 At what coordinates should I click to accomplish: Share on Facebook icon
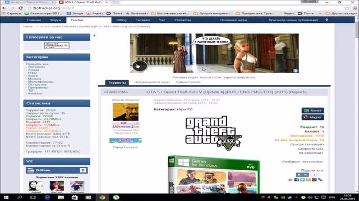[297, 180]
